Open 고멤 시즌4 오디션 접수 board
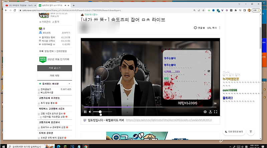Screen dimensions: 267x148 [x=52, y=113]
